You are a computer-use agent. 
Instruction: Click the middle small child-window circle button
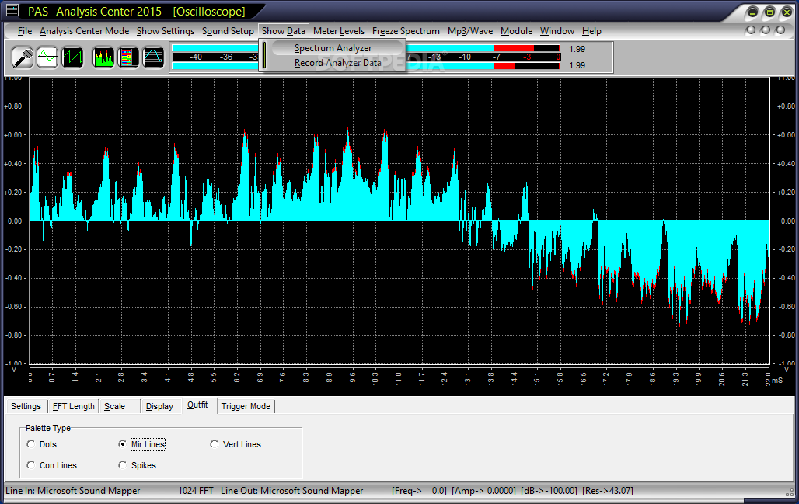766,30
